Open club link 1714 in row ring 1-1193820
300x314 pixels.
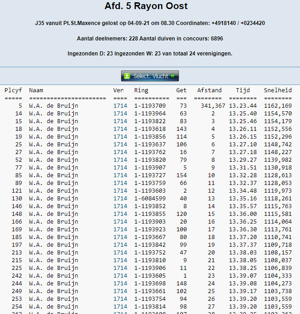(x=120, y=160)
